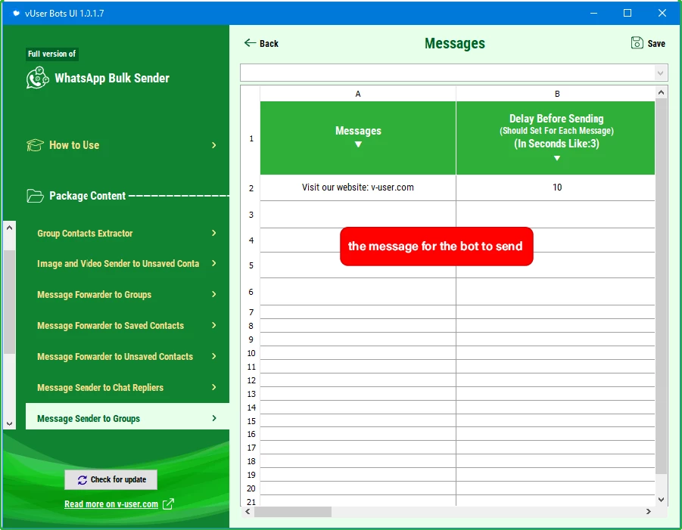Click the Full version of label
This screenshot has width=682, height=530.
51,54
